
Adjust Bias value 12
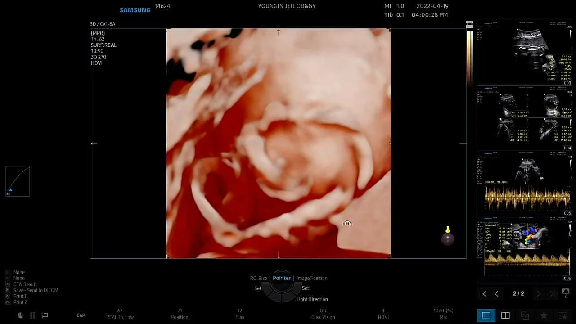point(240,314)
